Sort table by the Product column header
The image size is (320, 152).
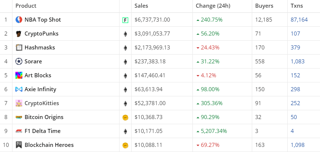click(x=26, y=6)
